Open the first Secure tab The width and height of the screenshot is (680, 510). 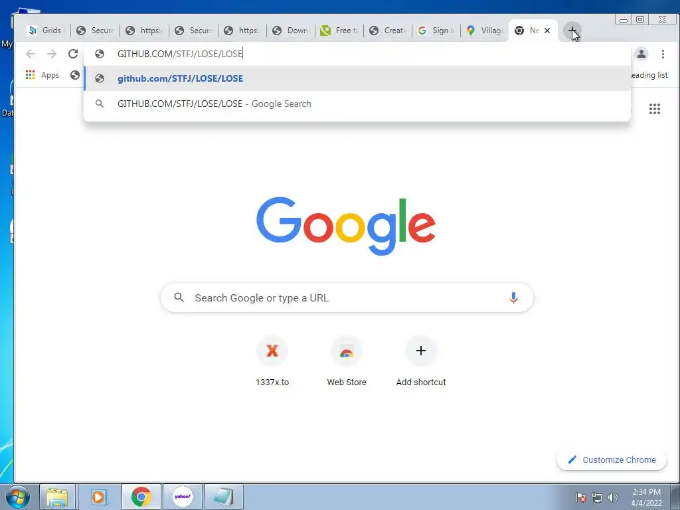tap(95, 31)
